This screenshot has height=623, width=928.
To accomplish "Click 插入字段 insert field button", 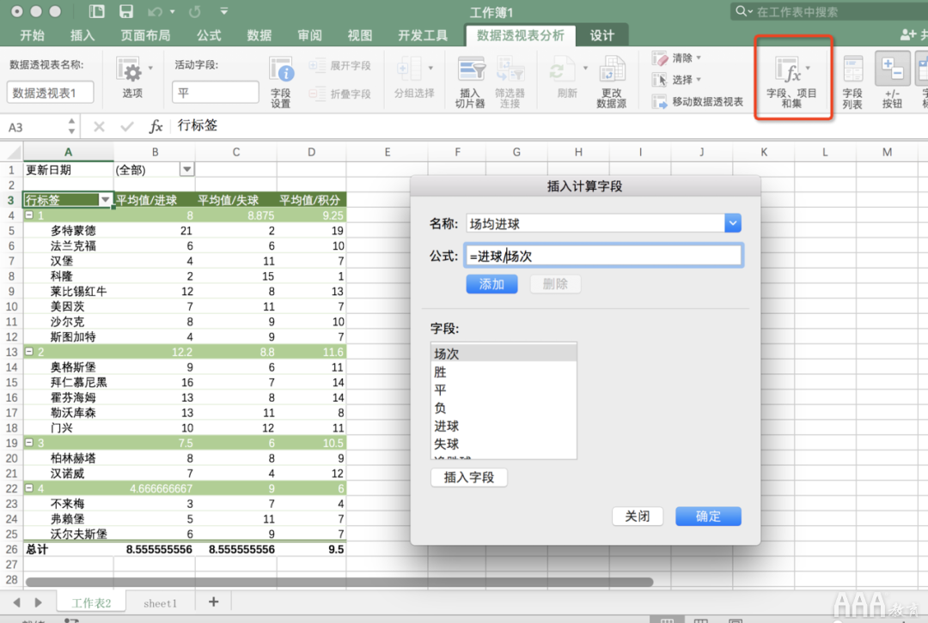I will [469, 477].
